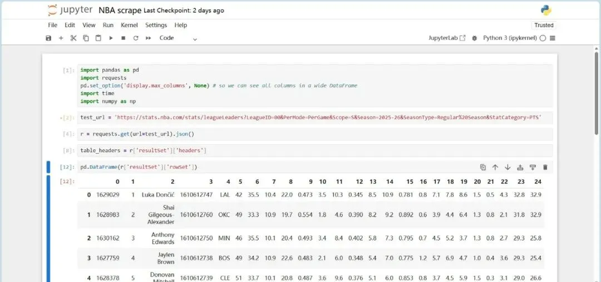Switch kernel via Python 3 (ipykernel)
601x282 pixels.
(510, 38)
